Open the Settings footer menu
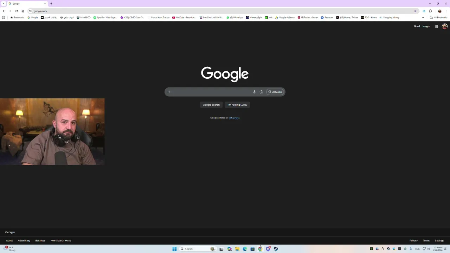Screen dimensions: 450x253 (439, 241)
